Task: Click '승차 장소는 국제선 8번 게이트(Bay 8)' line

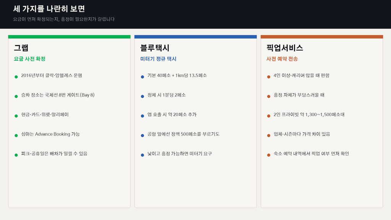Action: pyautogui.click(x=58, y=95)
